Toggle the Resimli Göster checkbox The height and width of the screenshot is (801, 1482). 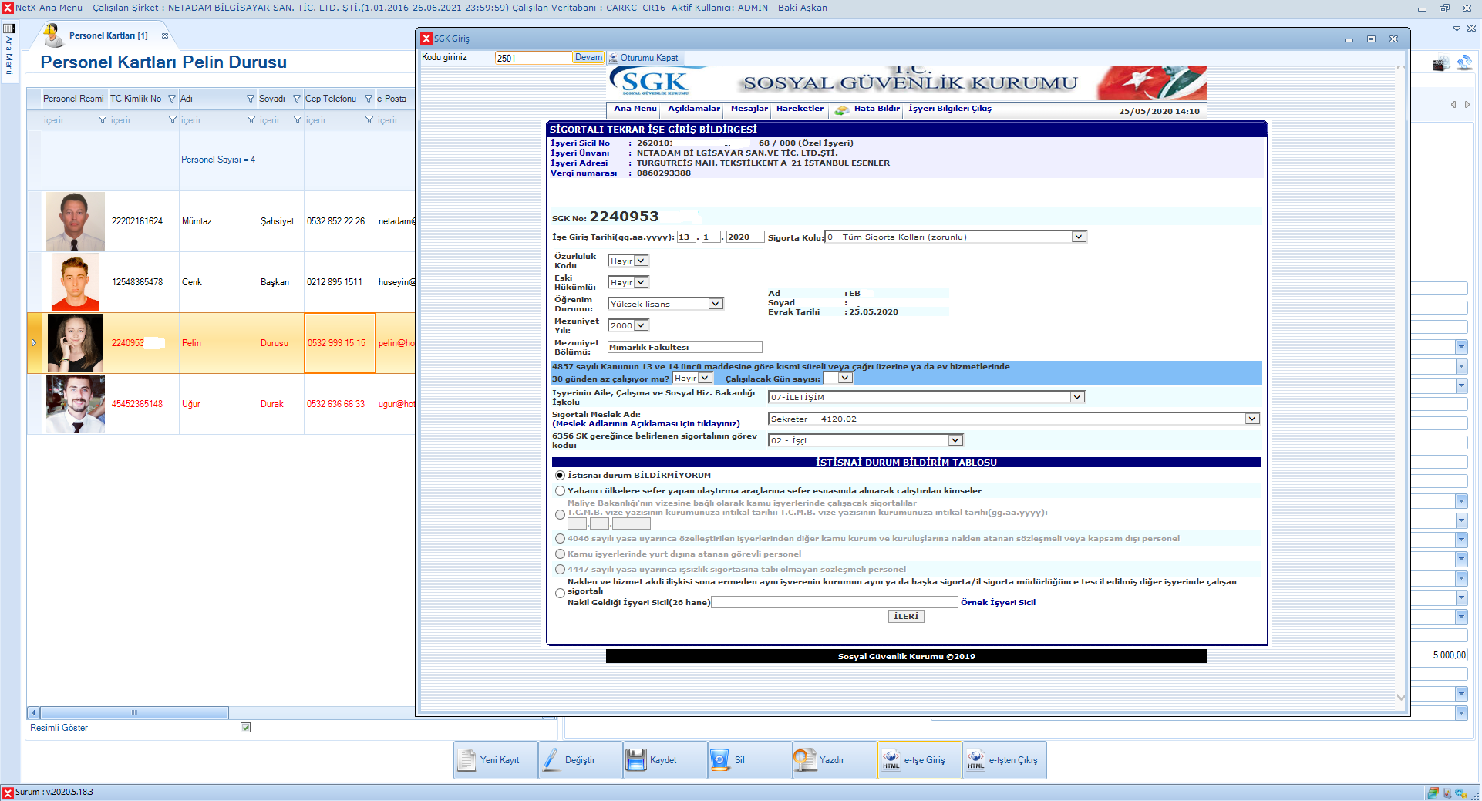pos(246,727)
